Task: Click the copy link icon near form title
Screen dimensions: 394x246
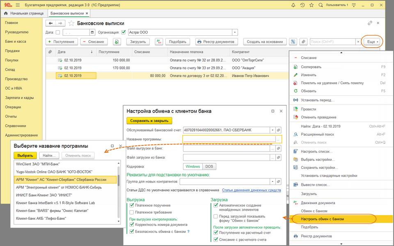Action: [x=370, y=23]
